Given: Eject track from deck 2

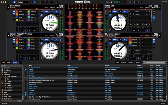Looking at the screenshot, I should pos(126,30).
